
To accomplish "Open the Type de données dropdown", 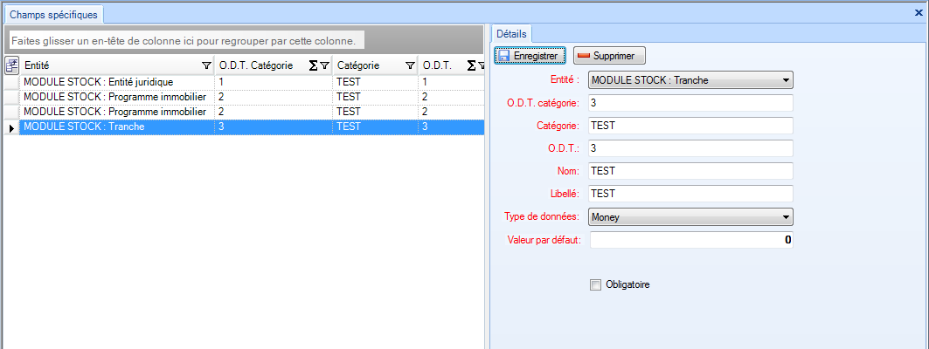I will point(787,216).
